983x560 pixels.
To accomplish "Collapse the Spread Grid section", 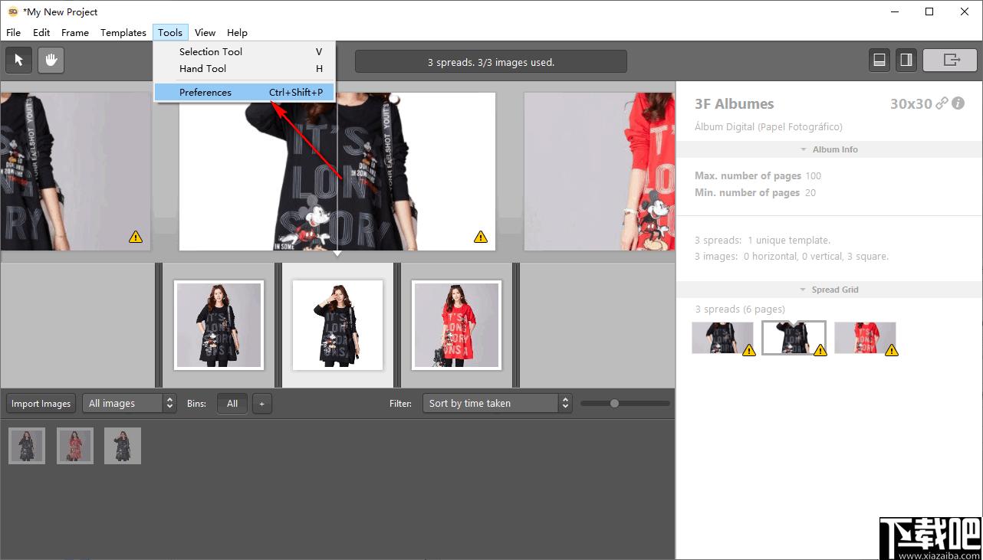I will (x=828, y=290).
